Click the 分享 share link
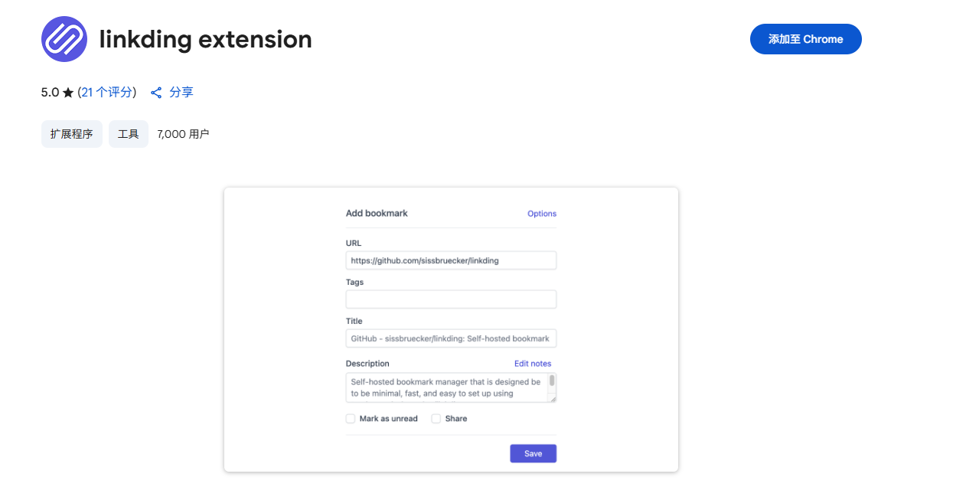This screenshot has height=487, width=953. [x=181, y=92]
